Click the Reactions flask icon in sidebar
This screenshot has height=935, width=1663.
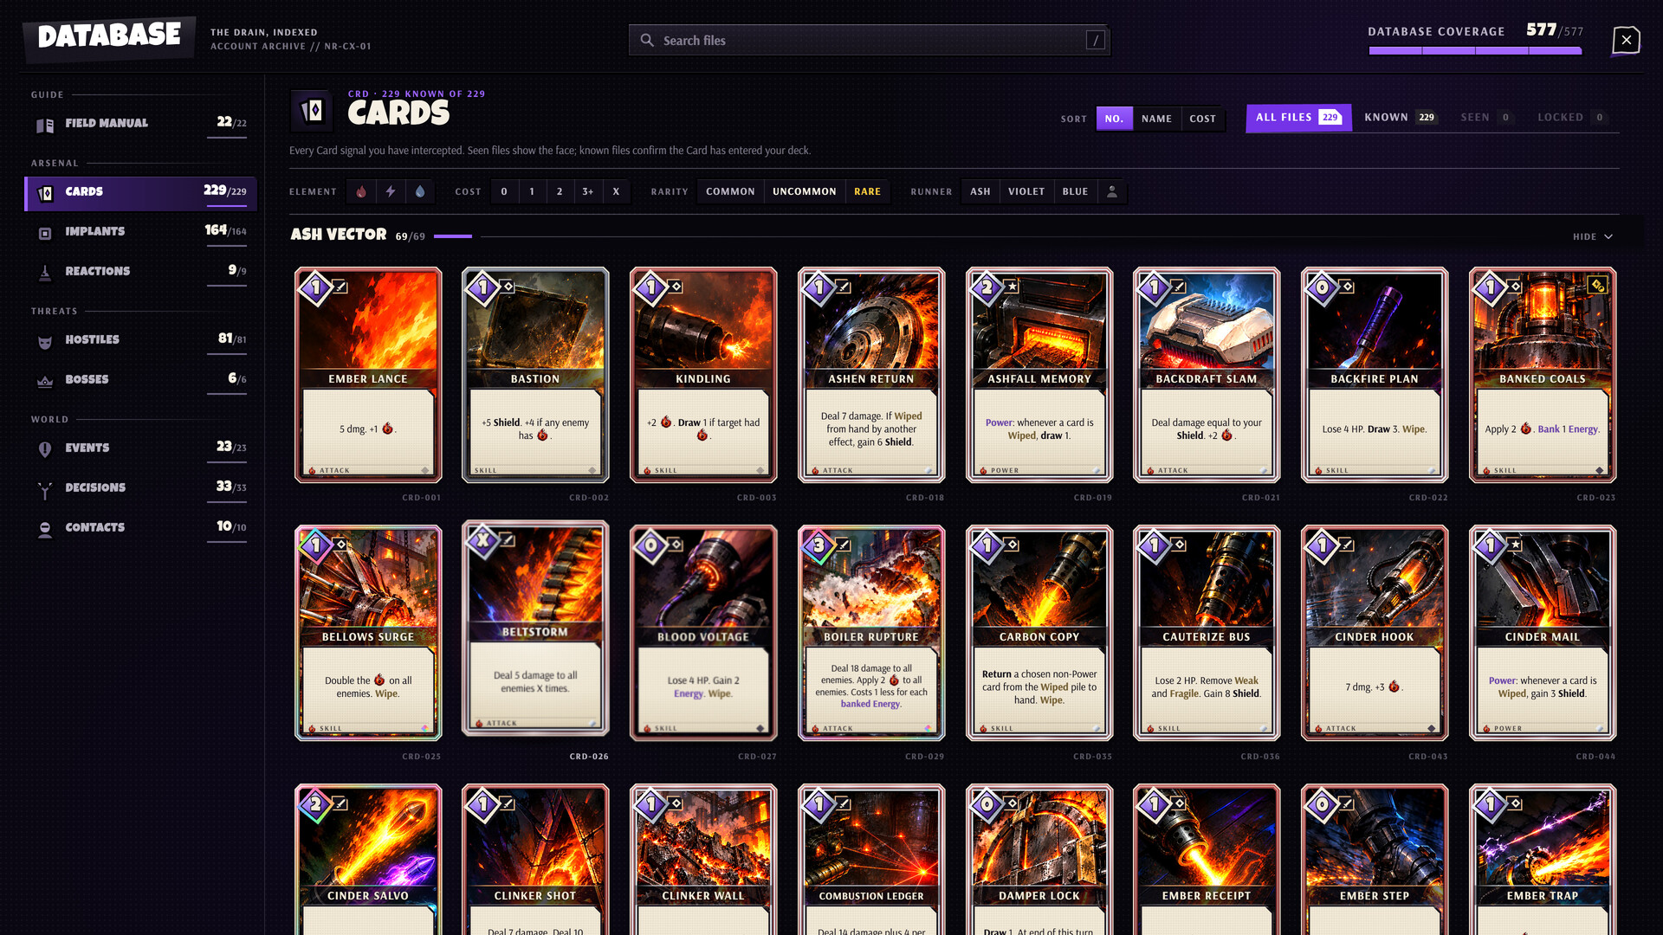(x=45, y=273)
